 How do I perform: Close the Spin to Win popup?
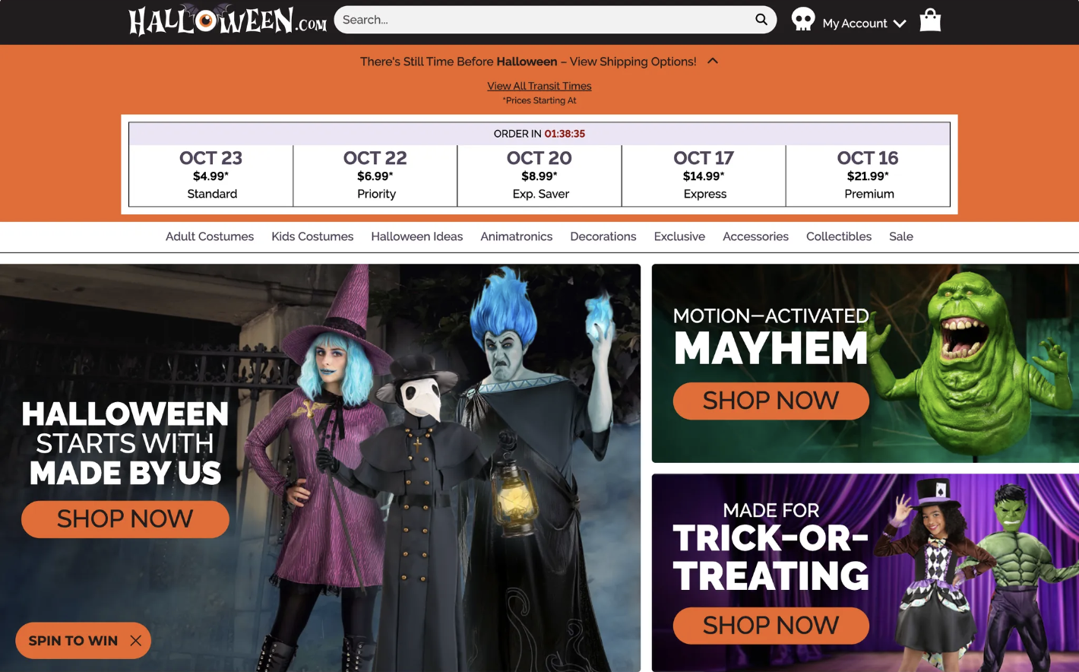coord(136,641)
